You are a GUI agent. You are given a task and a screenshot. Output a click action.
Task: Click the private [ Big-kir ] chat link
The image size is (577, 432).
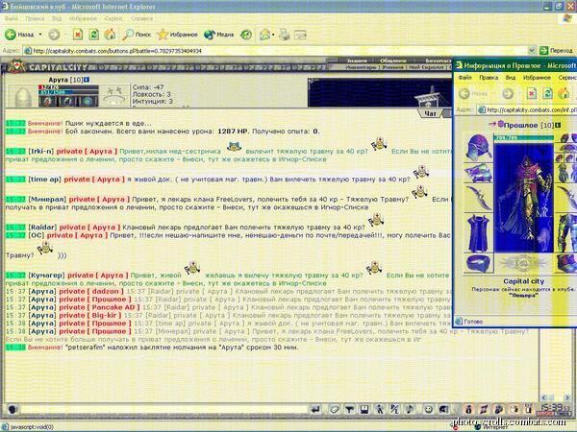(x=90, y=316)
